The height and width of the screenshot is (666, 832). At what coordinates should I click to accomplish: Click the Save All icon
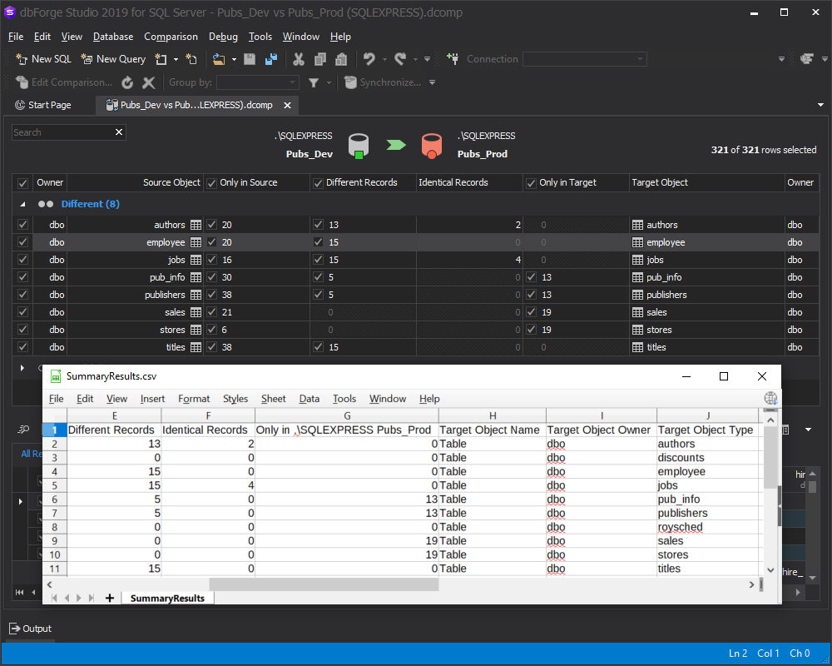[x=270, y=59]
